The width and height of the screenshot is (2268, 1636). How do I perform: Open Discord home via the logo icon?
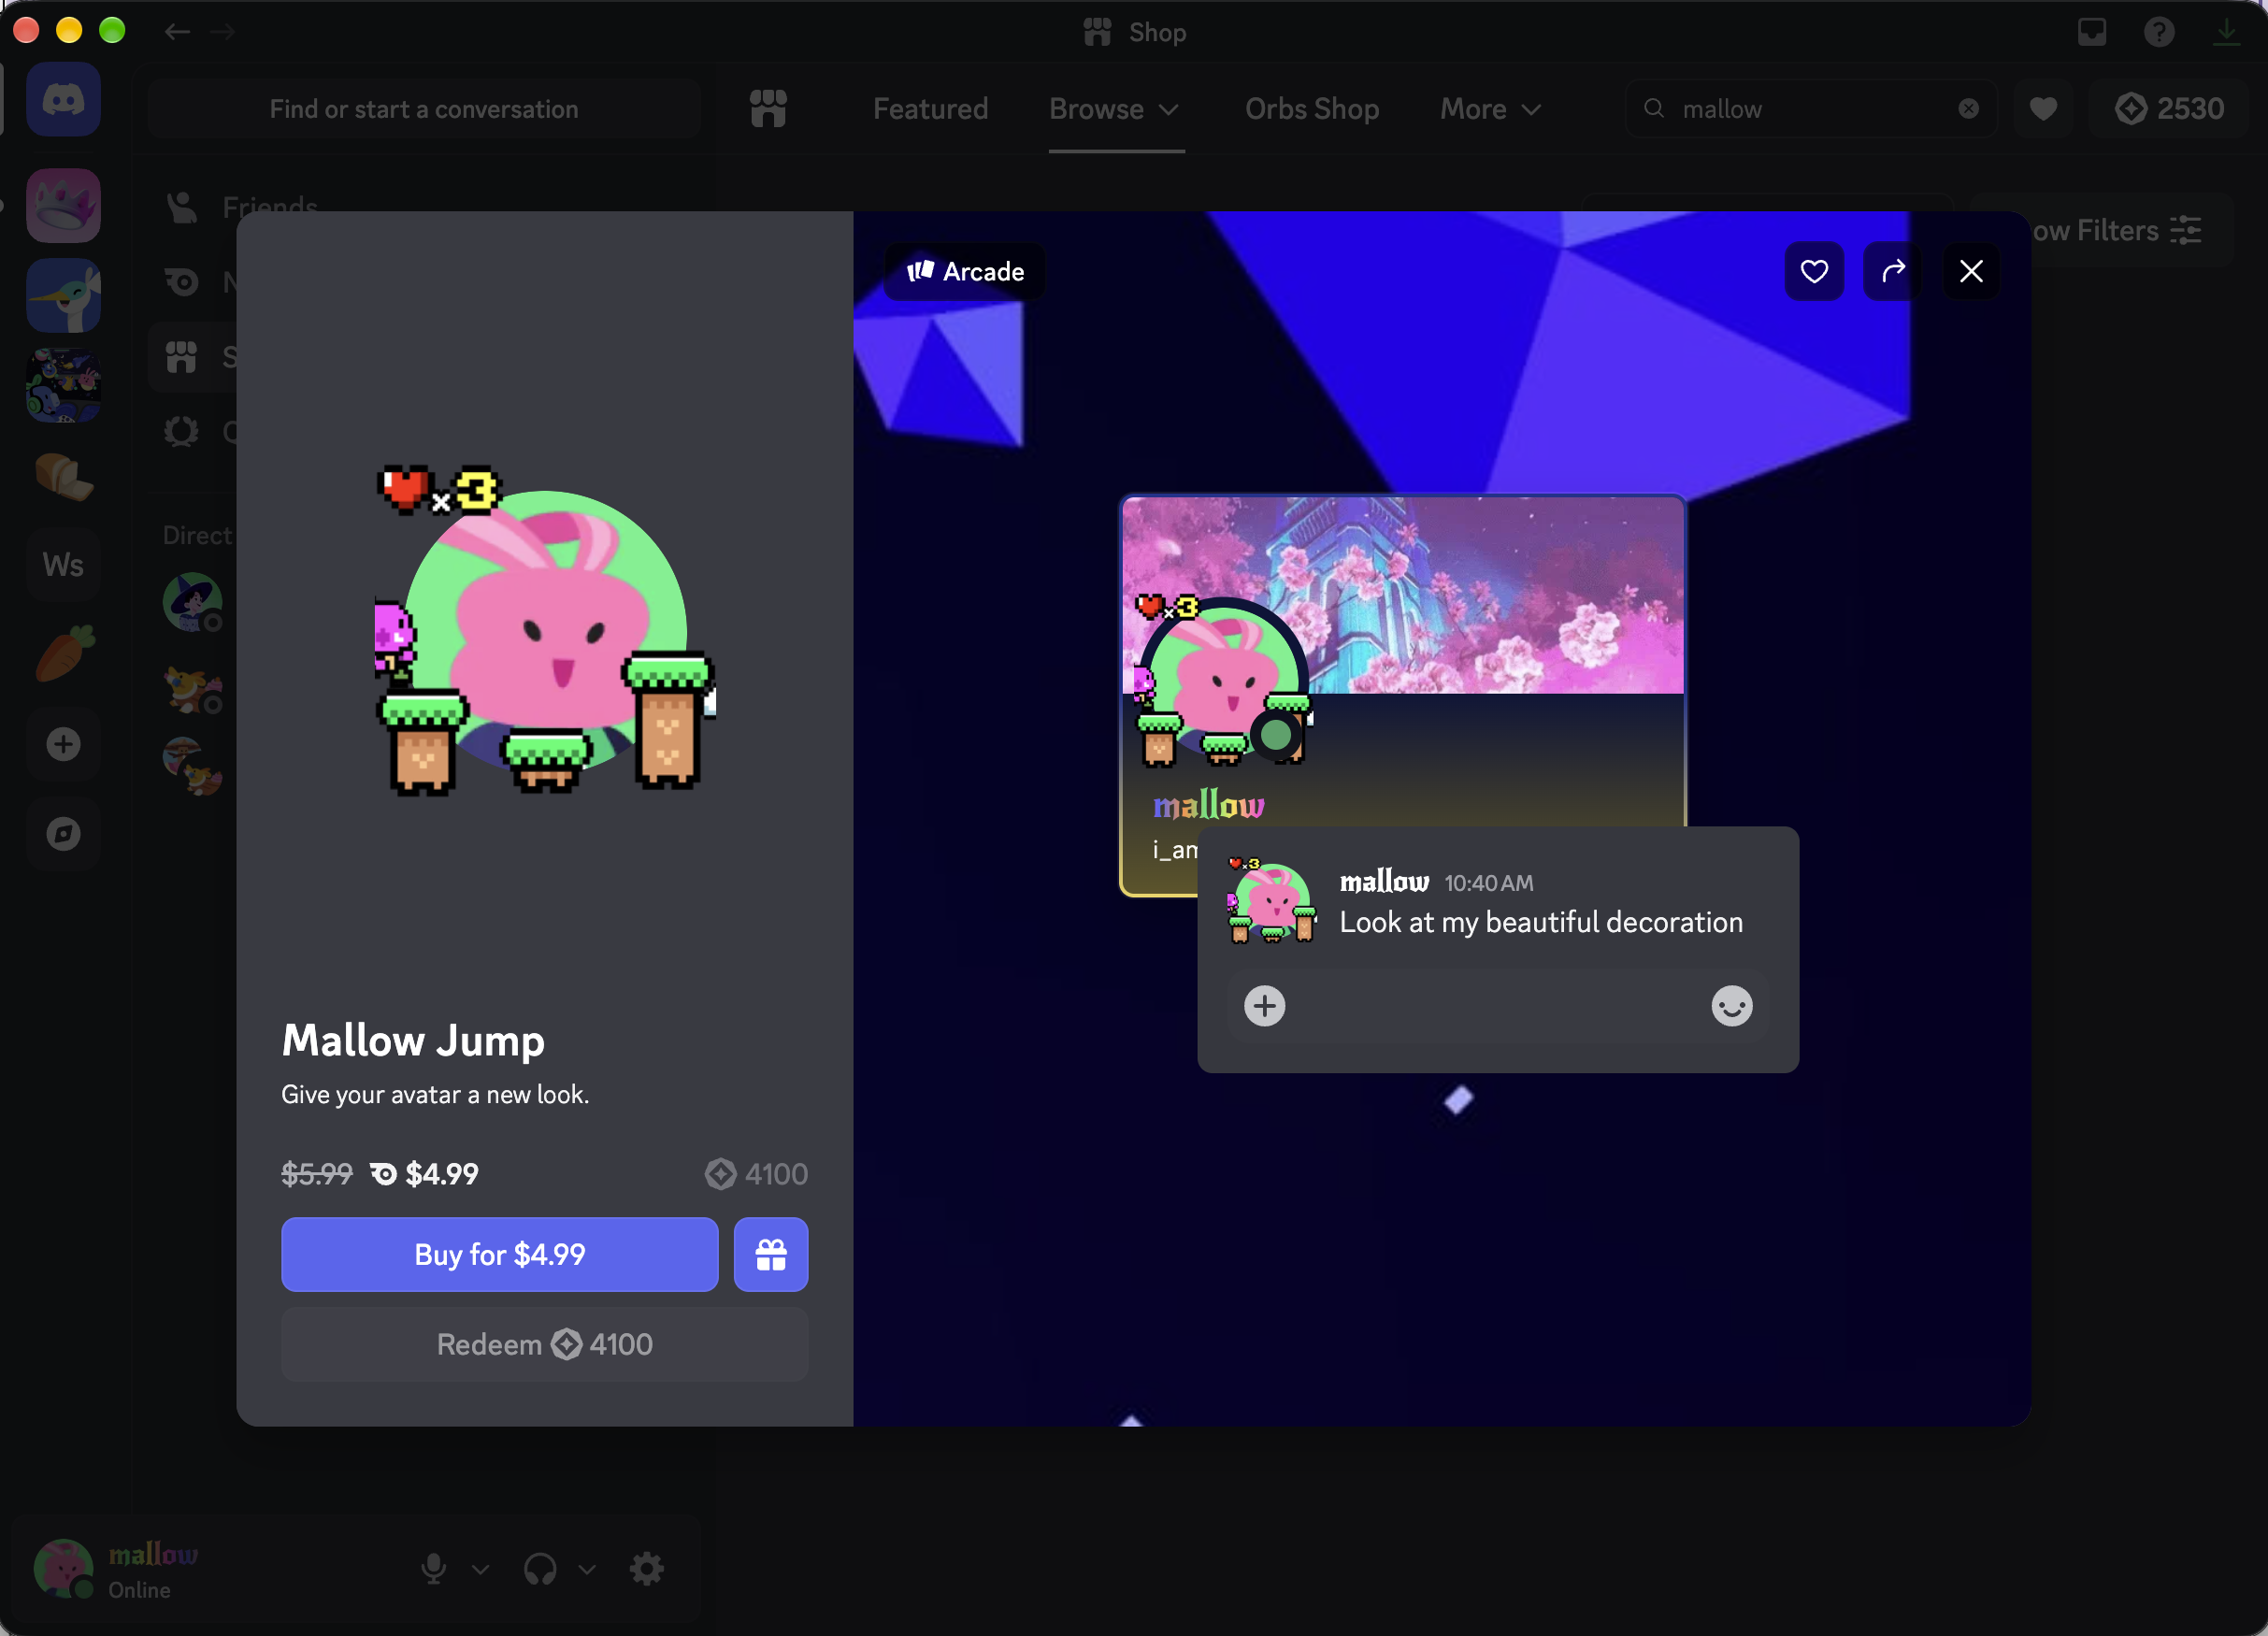pyautogui.click(x=63, y=100)
